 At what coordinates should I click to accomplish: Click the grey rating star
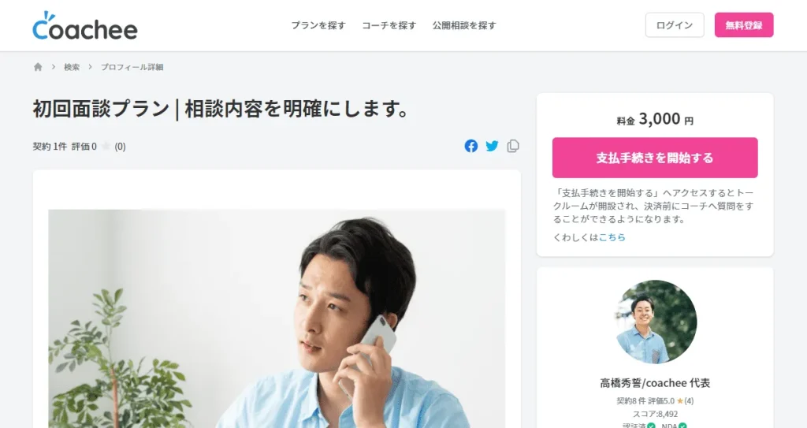point(106,147)
